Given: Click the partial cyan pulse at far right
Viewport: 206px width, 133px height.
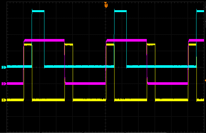Looking at the screenshot, I should (200, 11).
